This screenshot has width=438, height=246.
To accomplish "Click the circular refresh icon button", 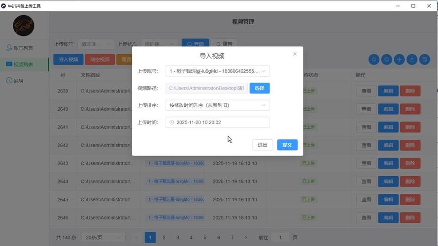I will click(x=374, y=60).
